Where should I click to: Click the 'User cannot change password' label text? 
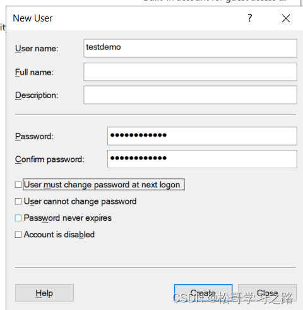pyautogui.click(x=80, y=201)
